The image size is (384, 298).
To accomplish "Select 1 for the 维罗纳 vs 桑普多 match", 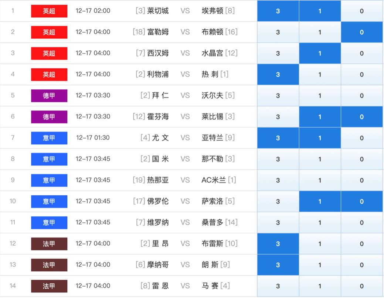I will pos(320,223).
